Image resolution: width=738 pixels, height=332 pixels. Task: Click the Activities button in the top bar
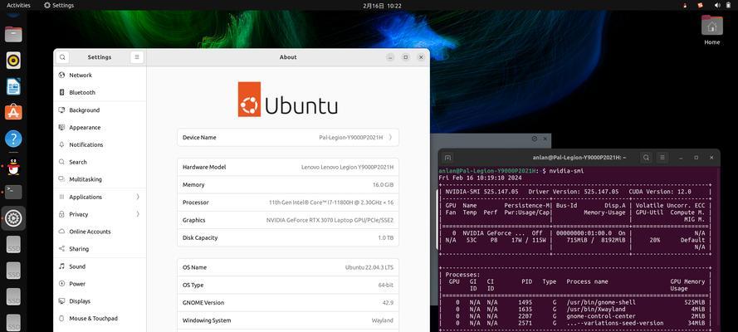(18, 5)
